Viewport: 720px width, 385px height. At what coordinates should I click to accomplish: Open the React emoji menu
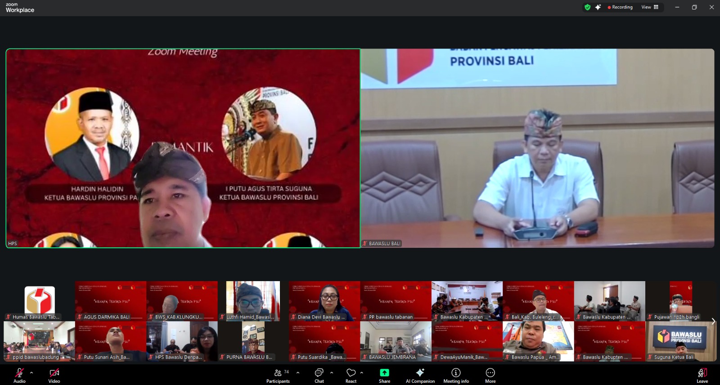tap(351, 375)
